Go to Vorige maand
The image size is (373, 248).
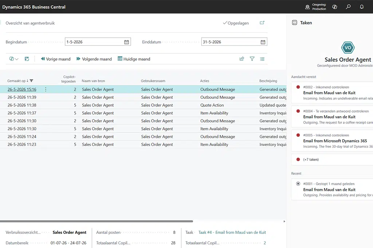56,59
